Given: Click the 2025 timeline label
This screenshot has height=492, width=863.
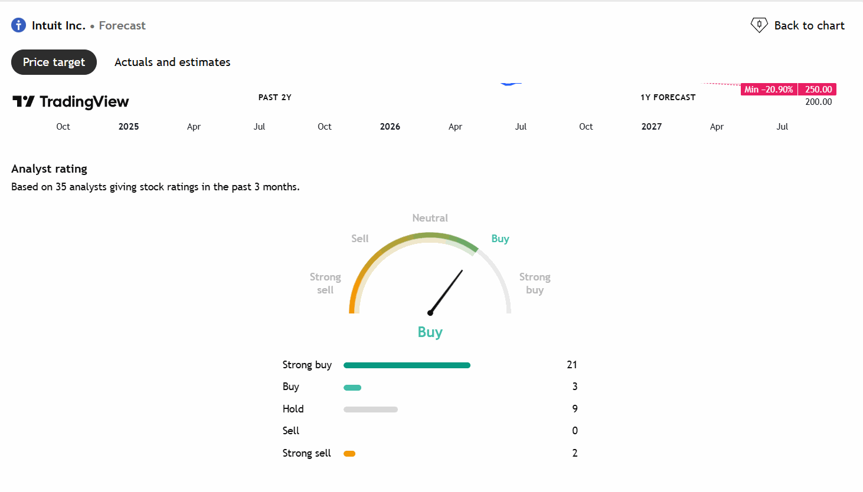Looking at the screenshot, I should pyautogui.click(x=129, y=127).
